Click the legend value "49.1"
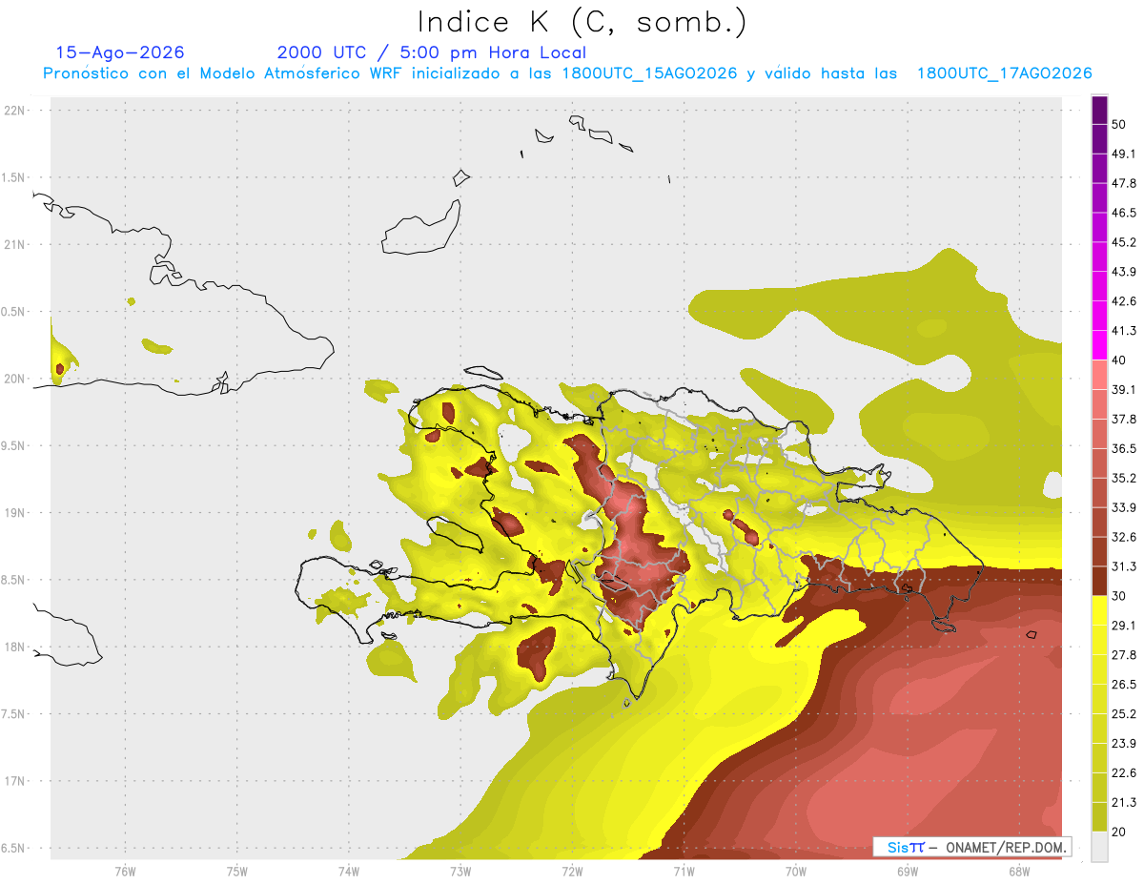 pos(1125,154)
